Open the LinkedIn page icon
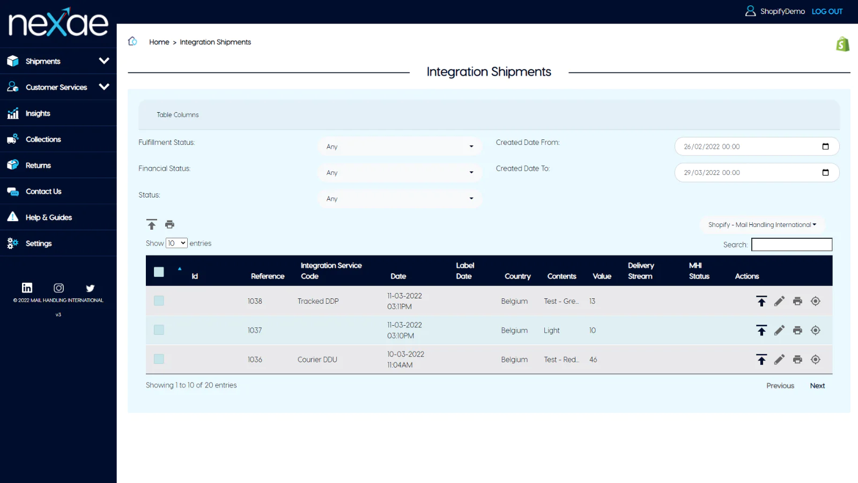Image resolution: width=858 pixels, height=483 pixels. [27, 288]
